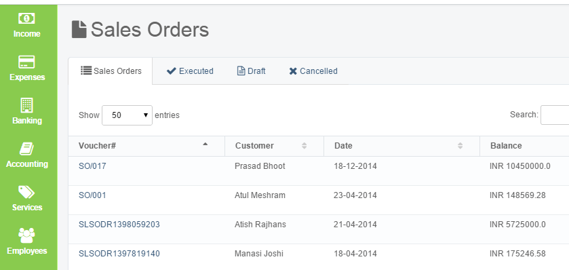The image size is (569, 270).
Task: Open voucher SLSODR1398059203
Action: 119,225
